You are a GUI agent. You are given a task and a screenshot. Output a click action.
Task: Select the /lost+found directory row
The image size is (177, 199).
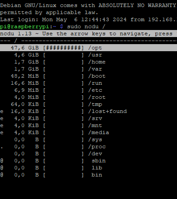88,111
